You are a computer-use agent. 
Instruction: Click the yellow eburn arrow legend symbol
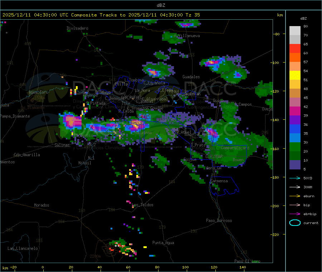click(295, 196)
